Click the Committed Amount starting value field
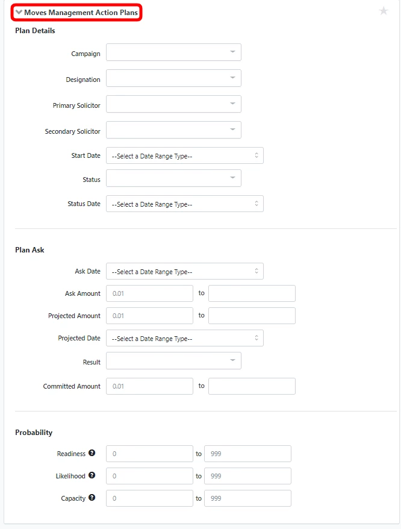Viewport: 401px width, 529px height. (x=149, y=386)
